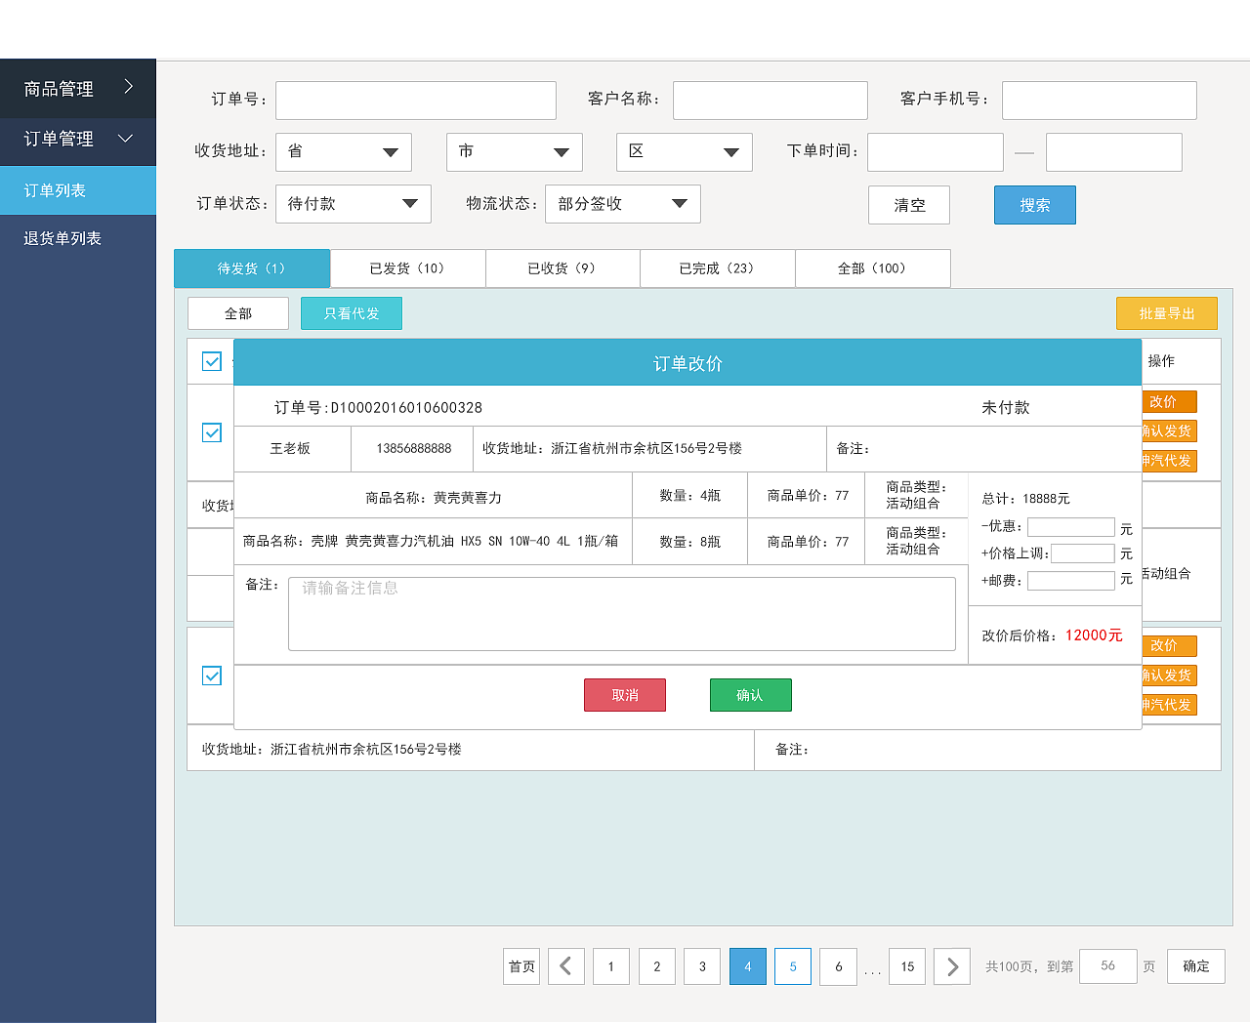Switch to the 已收货 (9) tab
Image resolution: width=1250 pixels, height=1024 pixels.
pos(562,268)
